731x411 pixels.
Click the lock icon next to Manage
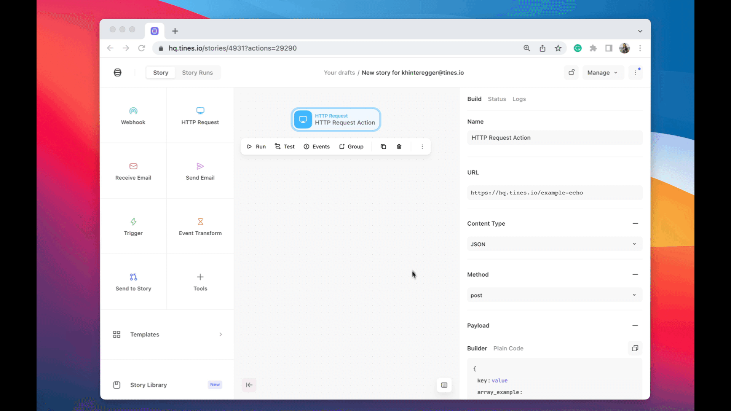point(571,72)
